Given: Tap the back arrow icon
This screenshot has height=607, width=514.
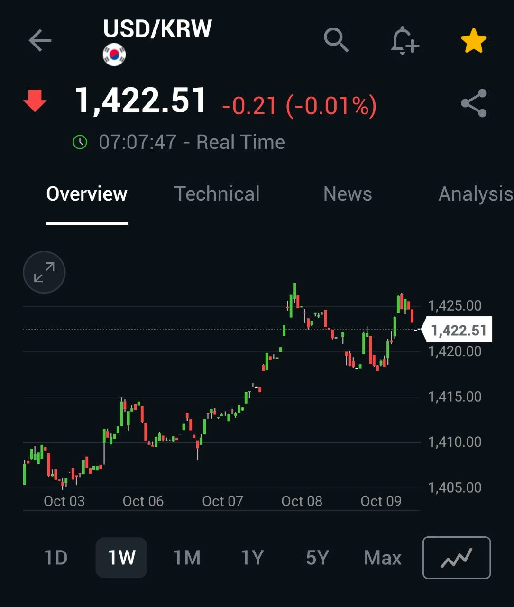Looking at the screenshot, I should [x=40, y=40].
